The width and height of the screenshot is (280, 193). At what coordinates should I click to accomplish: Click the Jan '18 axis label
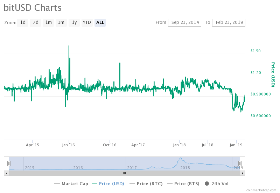point(179,145)
